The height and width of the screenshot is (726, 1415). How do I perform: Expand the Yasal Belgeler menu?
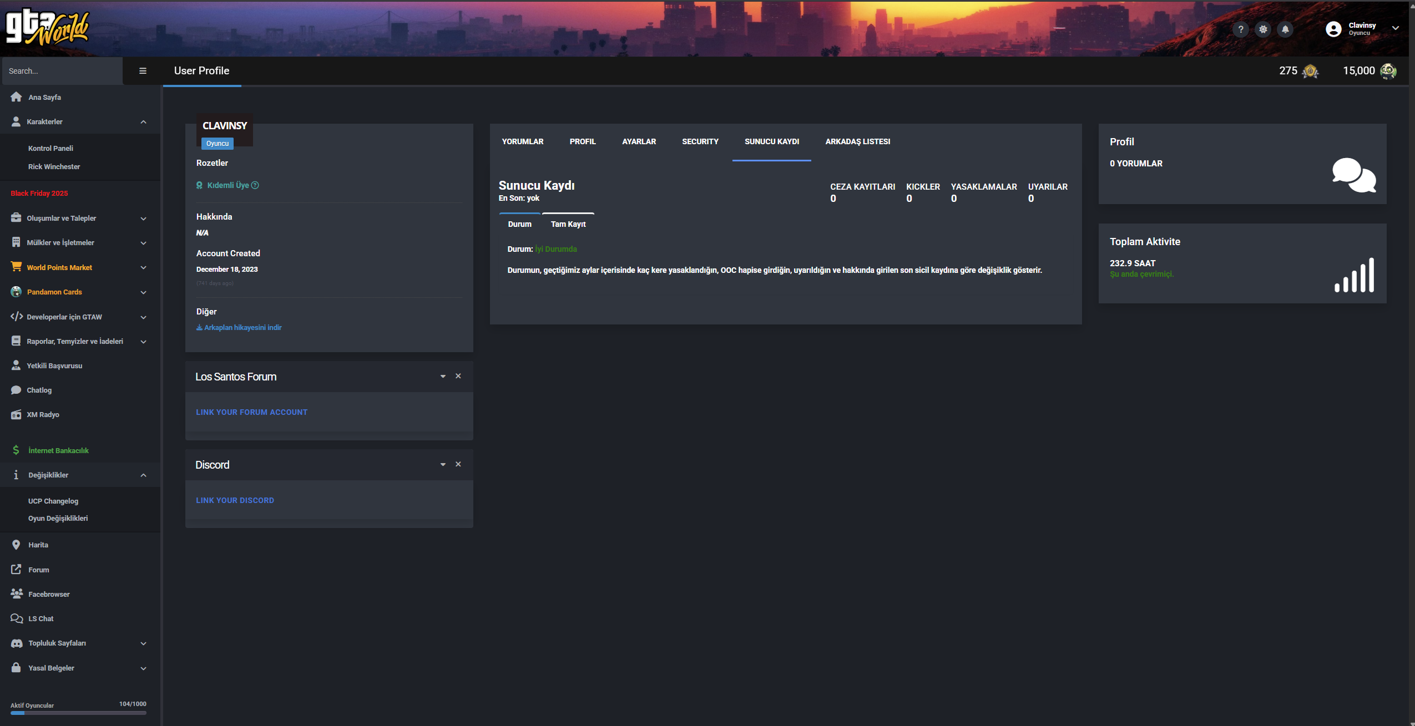pos(144,668)
